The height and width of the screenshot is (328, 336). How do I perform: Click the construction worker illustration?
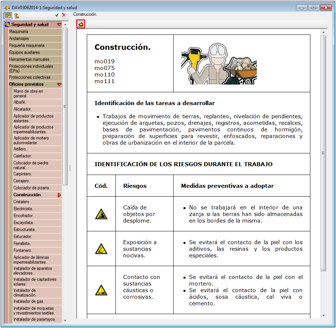point(219,64)
